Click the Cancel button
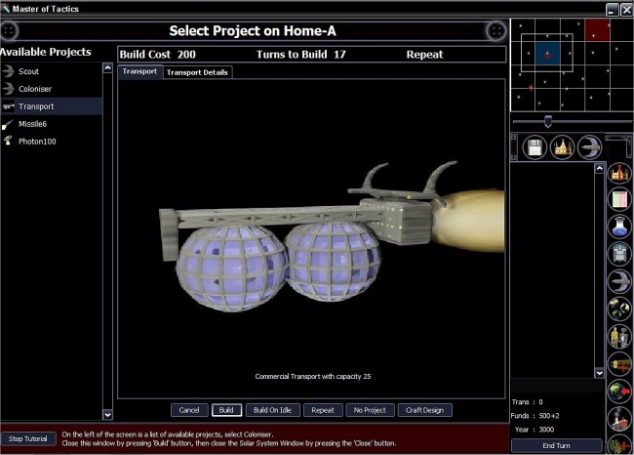The width and height of the screenshot is (634, 455). 189,410
